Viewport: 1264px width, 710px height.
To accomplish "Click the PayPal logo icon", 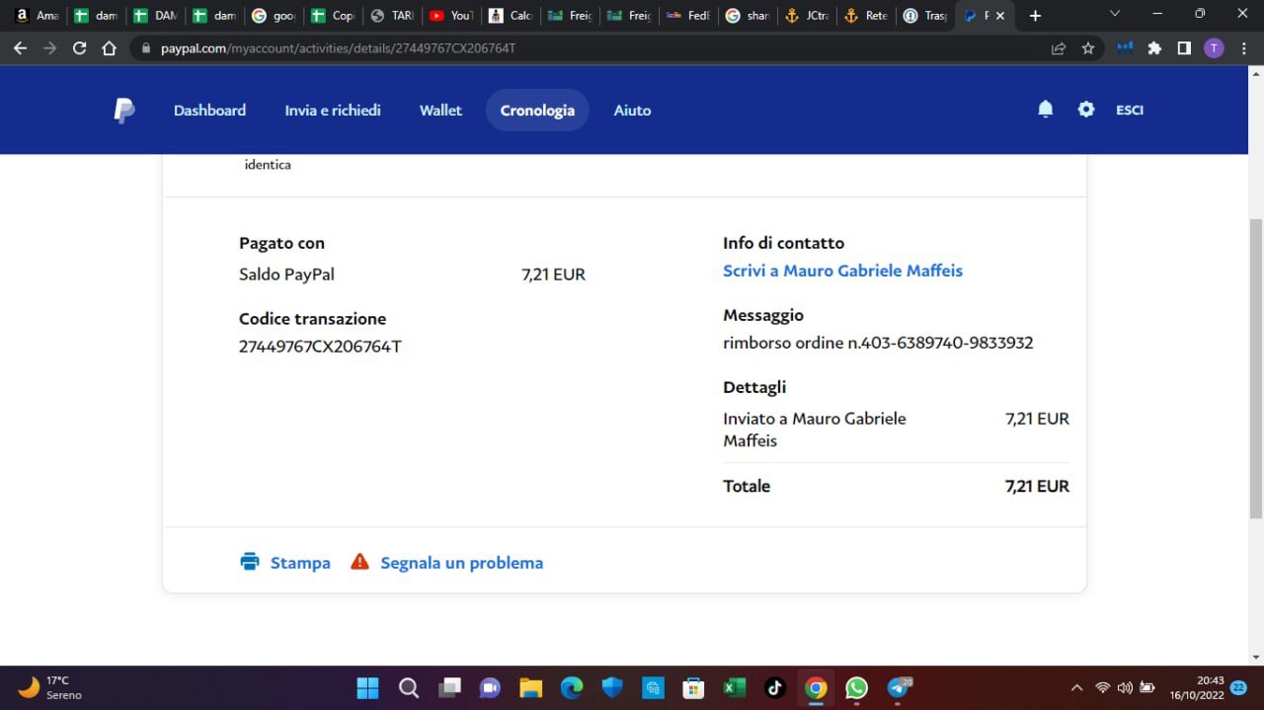I will click(x=124, y=111).
